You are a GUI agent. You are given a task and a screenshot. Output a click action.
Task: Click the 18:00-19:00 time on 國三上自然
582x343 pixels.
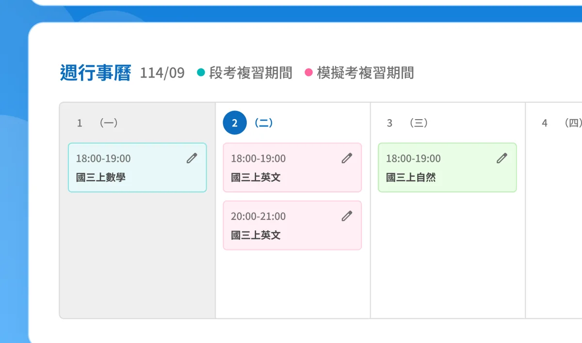tap(413, 158)
